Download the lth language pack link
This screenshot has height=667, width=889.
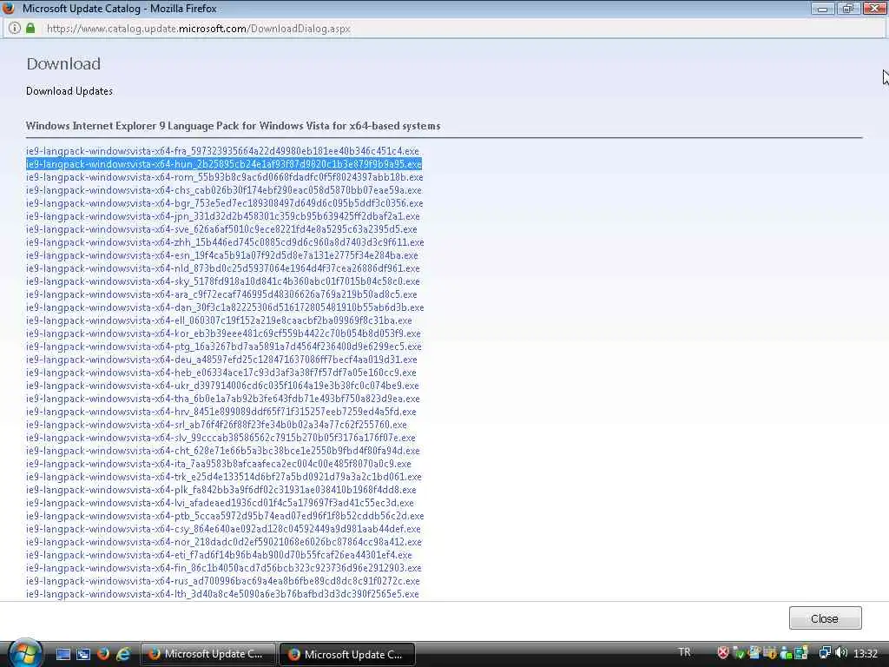(222, 594)
